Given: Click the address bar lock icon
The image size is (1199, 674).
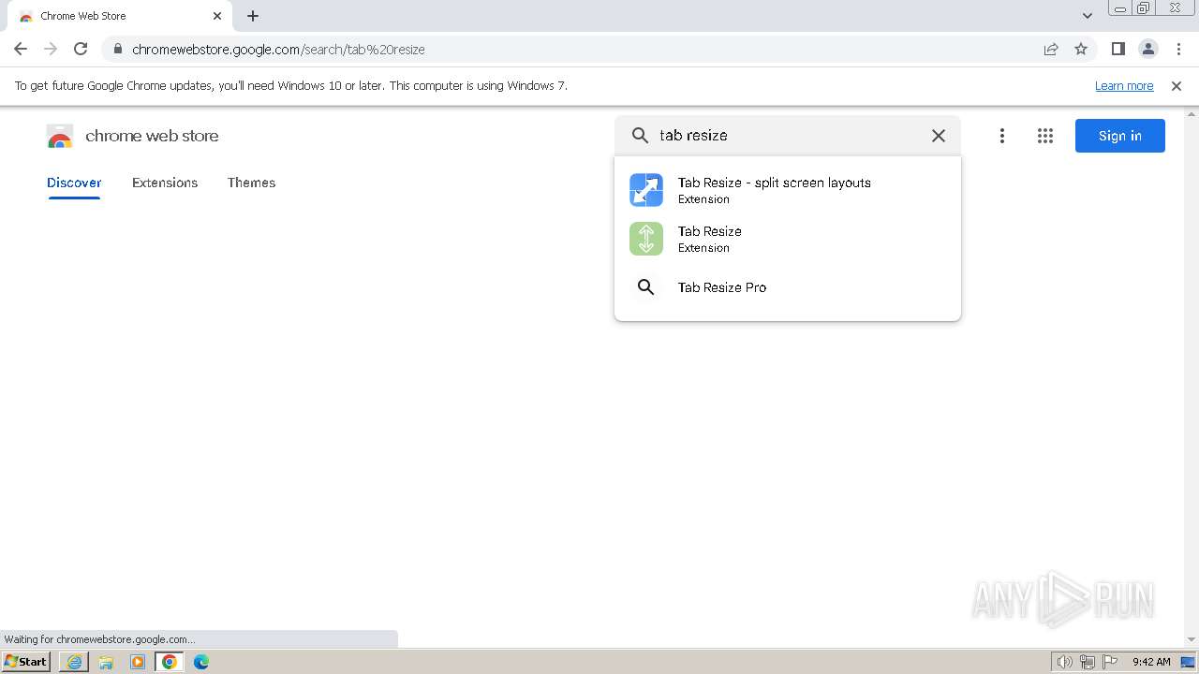Looking at the screenshot, I should point(118,49).
